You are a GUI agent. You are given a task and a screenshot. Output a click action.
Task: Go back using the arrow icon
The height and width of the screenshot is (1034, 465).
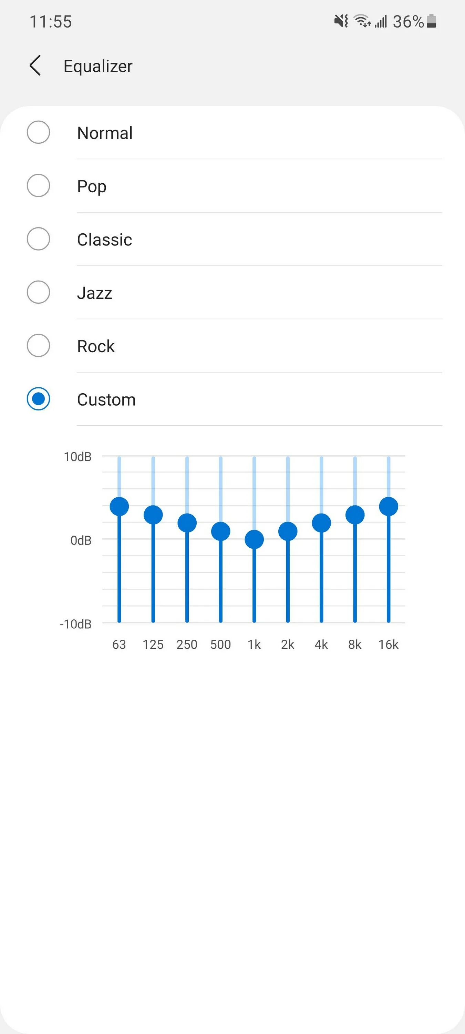coord(35,65)
